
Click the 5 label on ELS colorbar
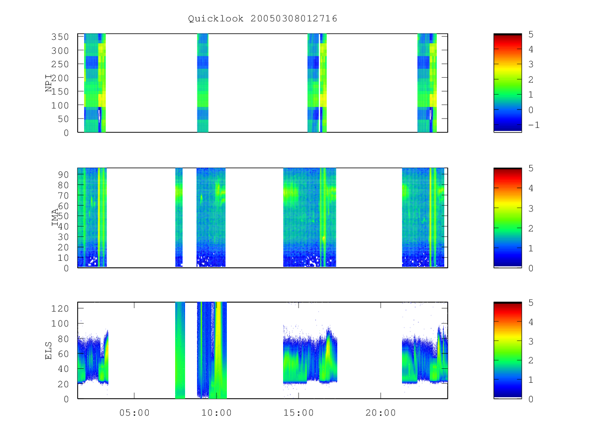tap(530, 303)
